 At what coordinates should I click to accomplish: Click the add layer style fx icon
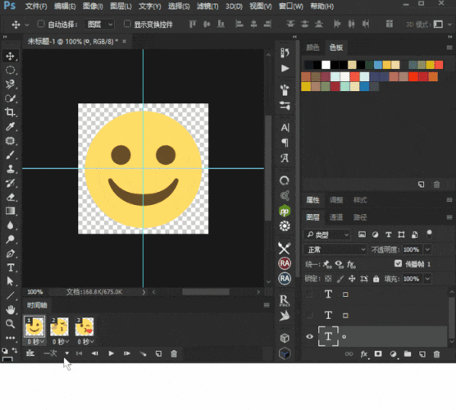364,354
